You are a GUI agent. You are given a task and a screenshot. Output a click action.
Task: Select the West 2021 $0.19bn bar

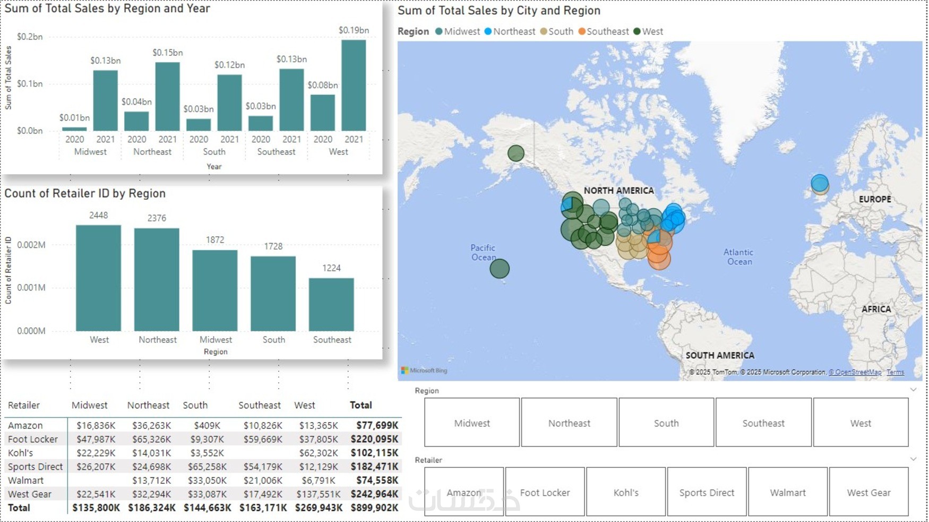tap(354, 85)
